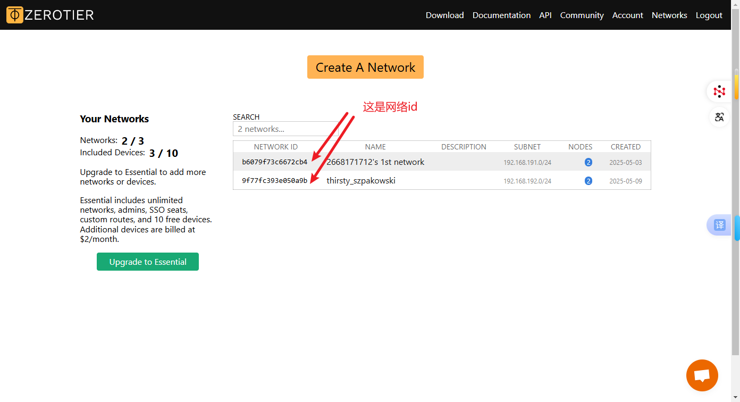The width and height of the screenshot is (740, 402).
Task: Open Community from the top menu
Action: (x=582, y=15)
